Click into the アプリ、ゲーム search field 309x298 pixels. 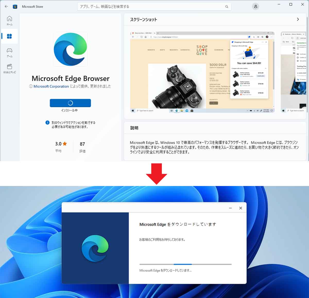click(x=154, y=7)
